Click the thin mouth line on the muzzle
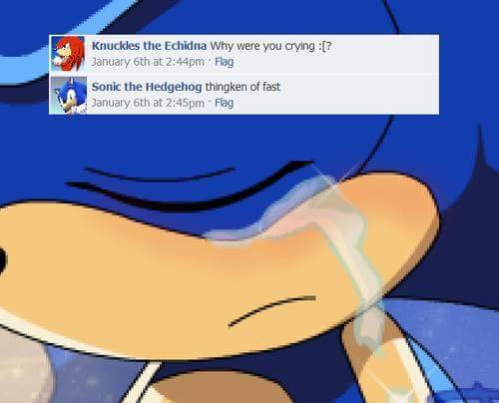The image size is (499, 403). click(272, 310)
